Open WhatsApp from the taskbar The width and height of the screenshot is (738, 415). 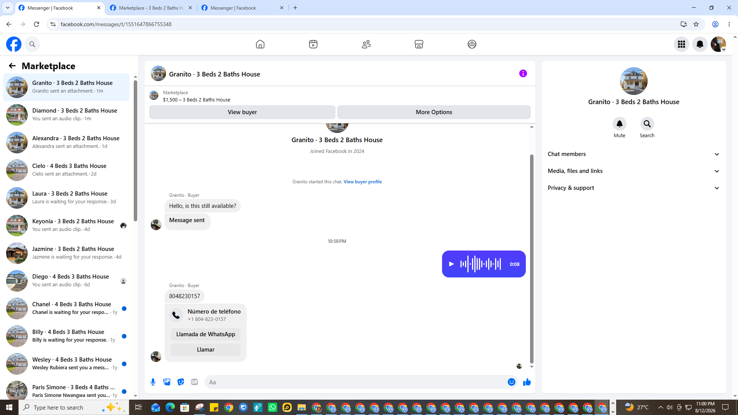coord(273,407)
